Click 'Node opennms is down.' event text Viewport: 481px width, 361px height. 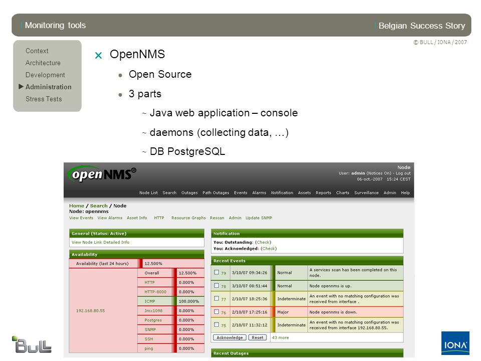(x=333, y=312)
